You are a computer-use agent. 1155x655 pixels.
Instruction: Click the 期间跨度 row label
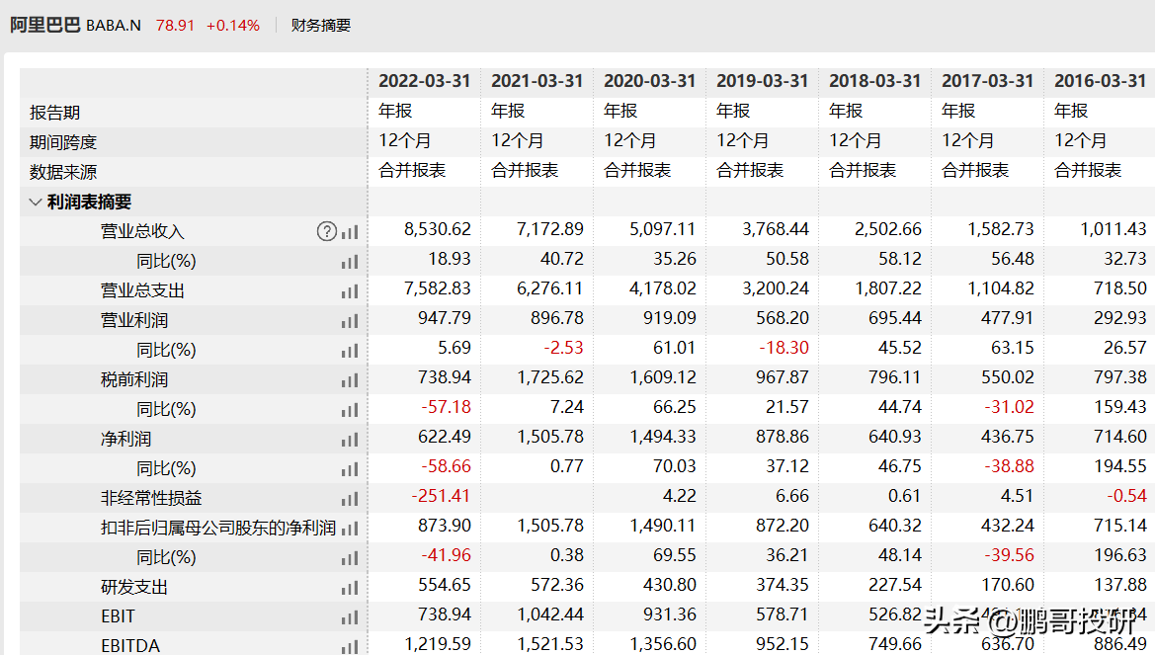click(x=63, y=142)
